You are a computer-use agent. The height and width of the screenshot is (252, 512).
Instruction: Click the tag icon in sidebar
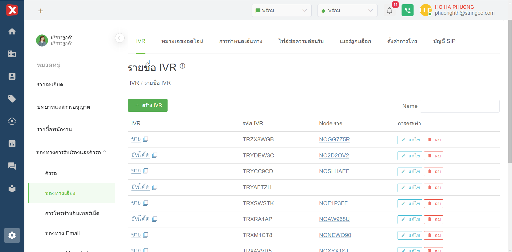click(12, 99)
